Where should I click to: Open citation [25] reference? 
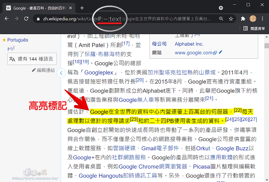(237, 119)
